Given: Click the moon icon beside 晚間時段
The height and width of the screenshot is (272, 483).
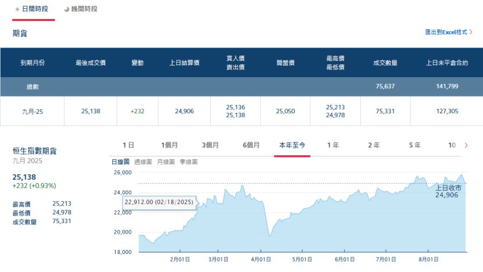Looking at the screenshot, I should point(66,9).
